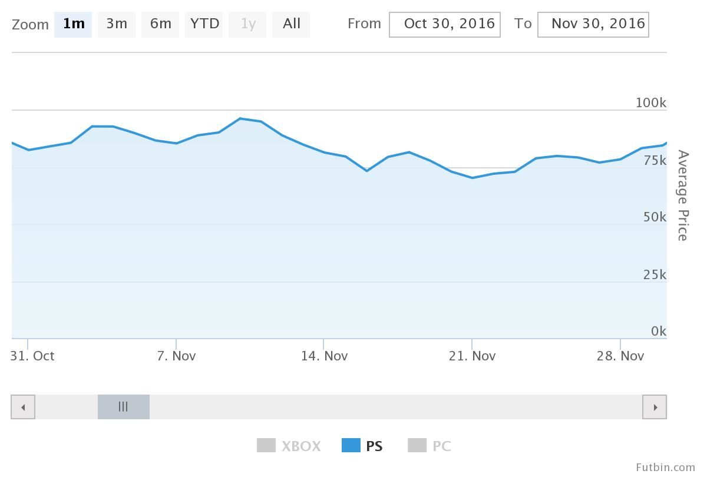This screenshot has width=707, height=477.
Task: Switch zoom to 6m
Action: pos(160,24)
